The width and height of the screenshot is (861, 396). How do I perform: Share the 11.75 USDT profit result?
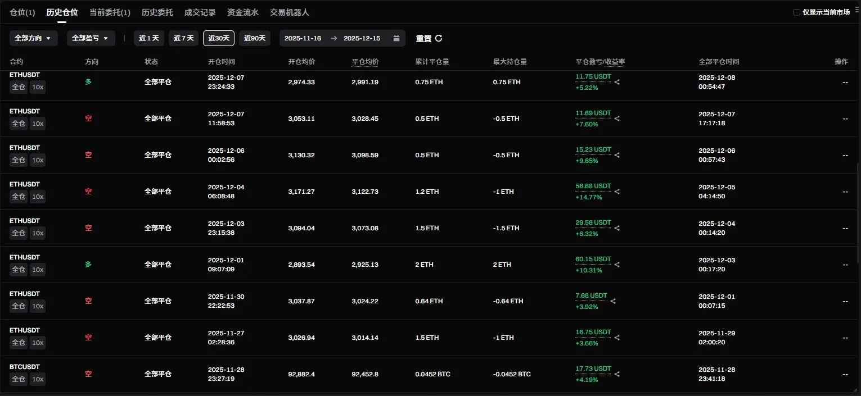tap(617, 82)
